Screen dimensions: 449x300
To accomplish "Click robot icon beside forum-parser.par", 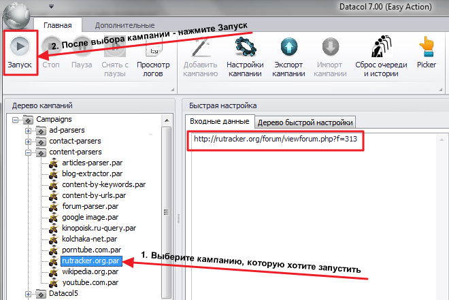I will tap(54, 207).
